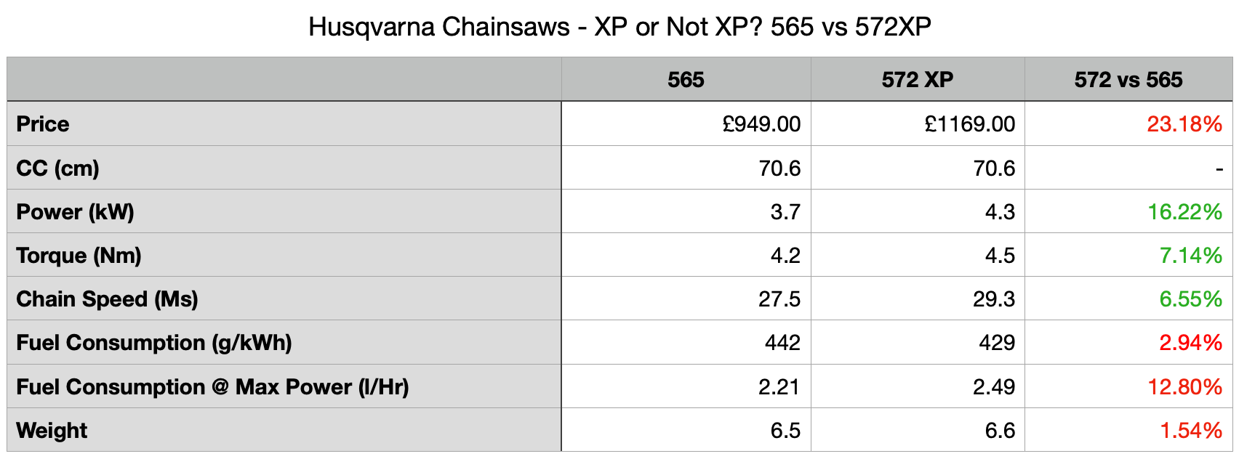Select the Power (kW) row label

click(x=75, y=212)
